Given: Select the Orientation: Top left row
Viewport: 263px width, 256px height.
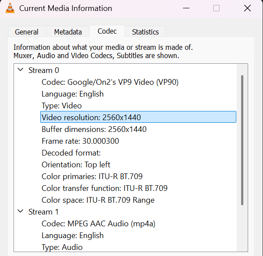Looking at the screenshot, I should (76, 165).
